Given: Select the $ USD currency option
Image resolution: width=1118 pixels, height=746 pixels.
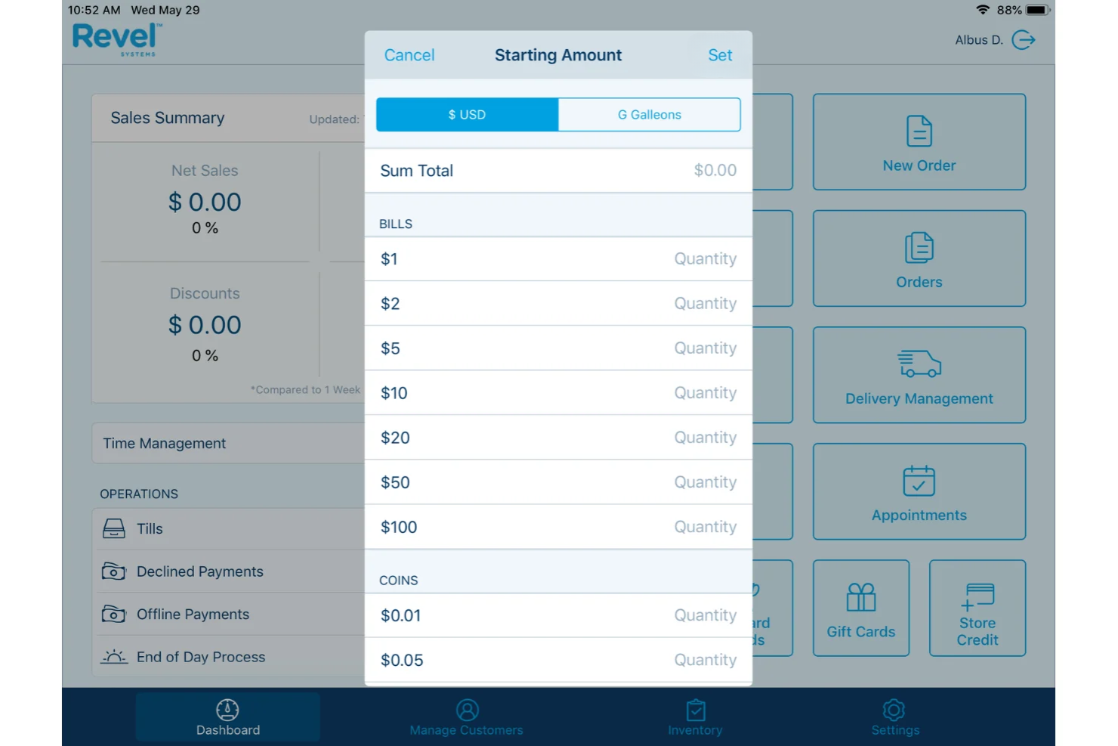Looking at the screenshot, I should [x=466, y=114].
